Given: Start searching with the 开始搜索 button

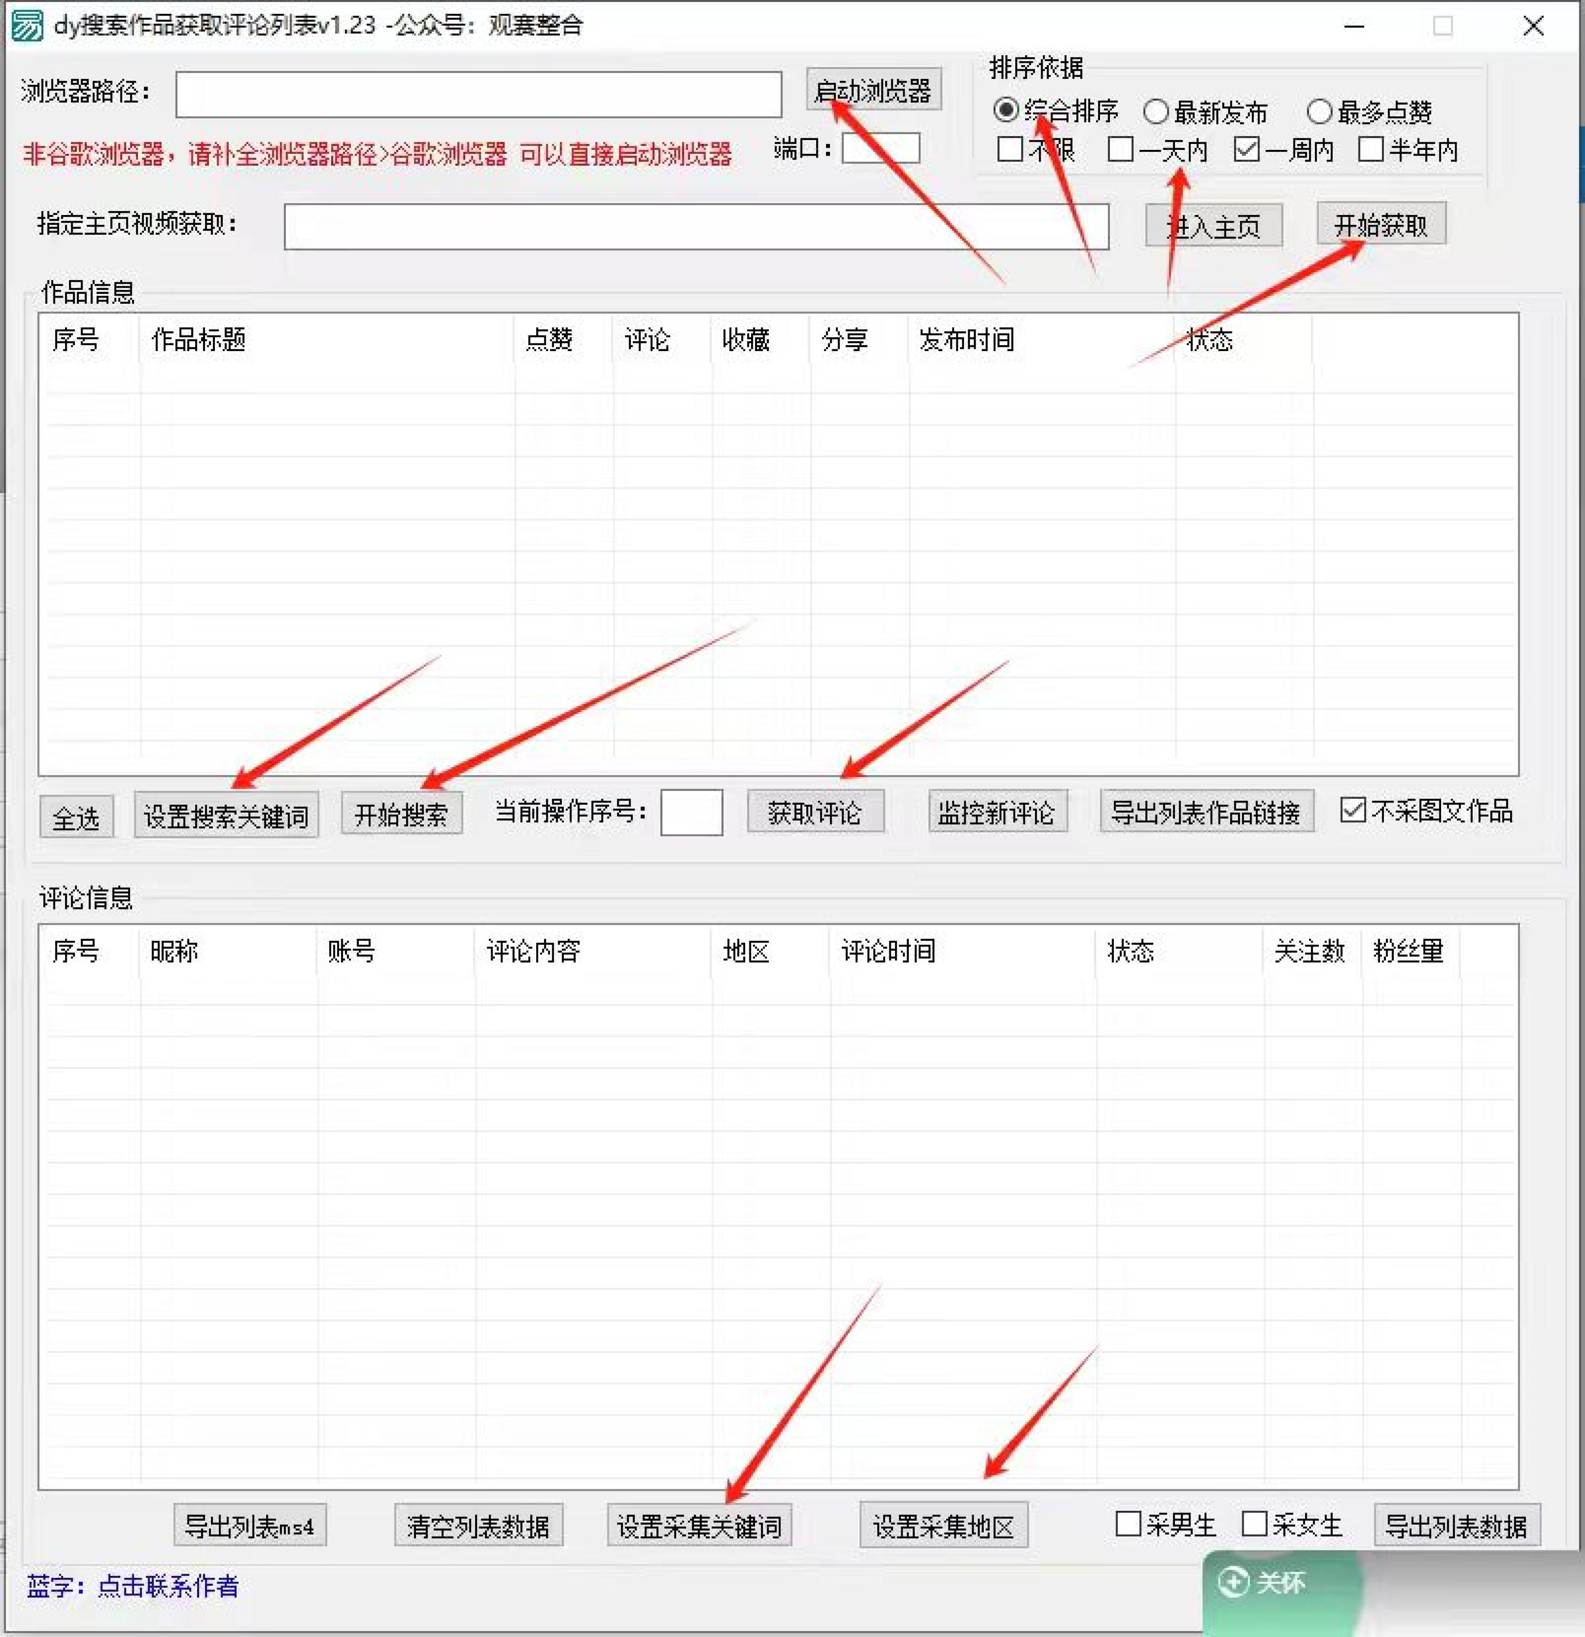Looking at the screenshot, I should click(403, 814).
